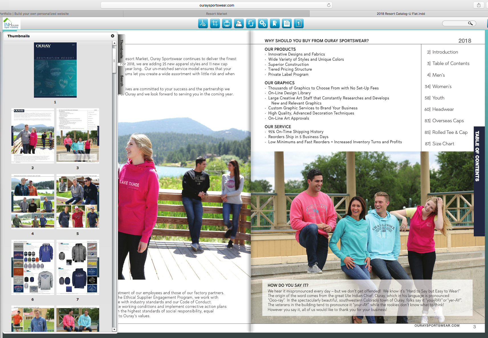Open page 2 thumbnail
This screenshot has width=488, height=338.
(x=33, y=136)
